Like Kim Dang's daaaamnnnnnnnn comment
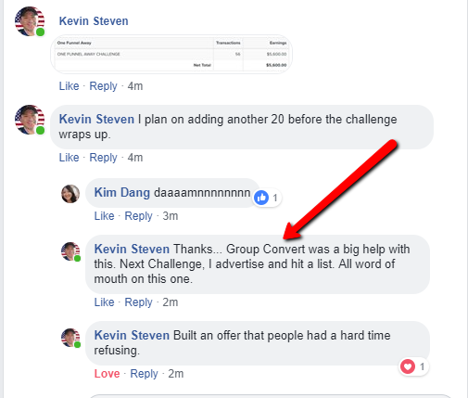Image resolution: width=468 pixels, height=398 pixels. pyautogui.click(x=104, y=216)
